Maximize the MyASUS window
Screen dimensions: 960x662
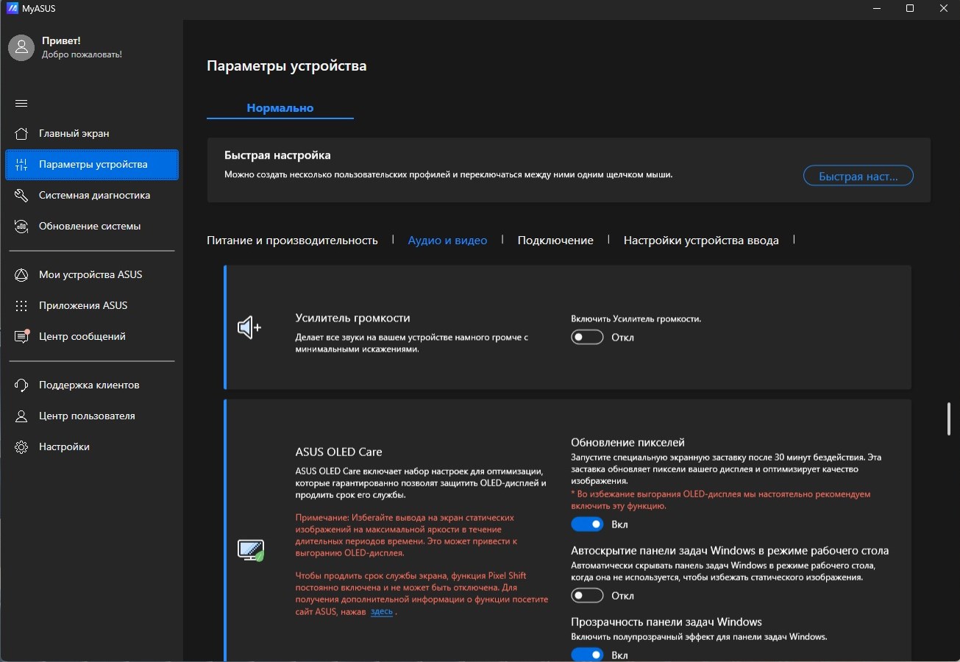coord(910,8)
